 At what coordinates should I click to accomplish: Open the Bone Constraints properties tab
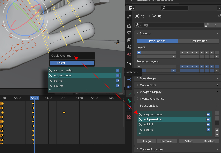pos(129,108)
